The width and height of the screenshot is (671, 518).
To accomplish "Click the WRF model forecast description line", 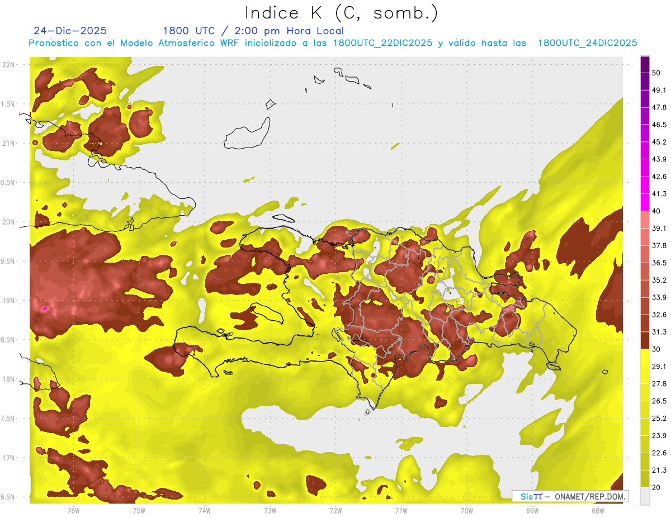I will pos(333,43).
